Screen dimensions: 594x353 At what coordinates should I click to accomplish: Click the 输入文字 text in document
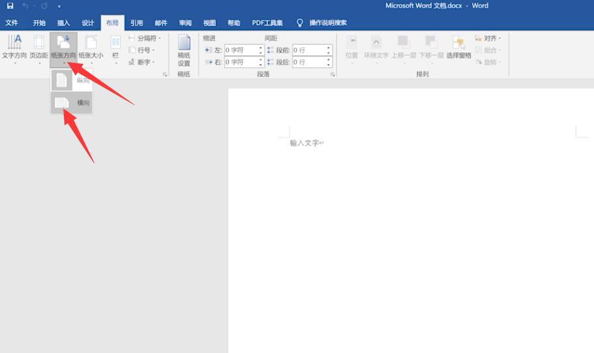coord(304,143)
